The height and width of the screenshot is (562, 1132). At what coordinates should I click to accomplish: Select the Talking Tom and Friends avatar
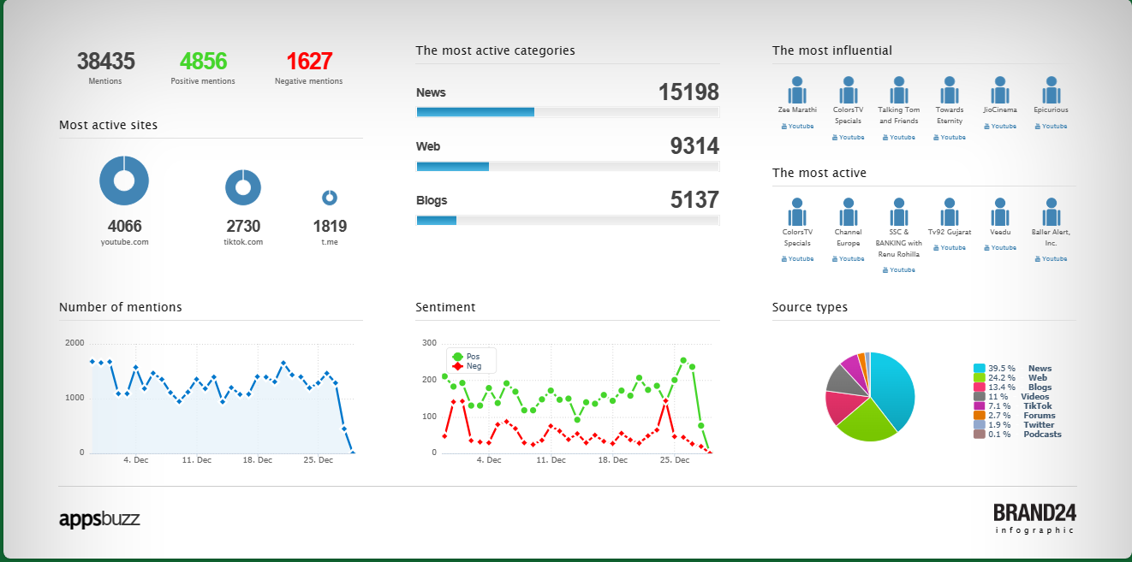coord(898,90)
